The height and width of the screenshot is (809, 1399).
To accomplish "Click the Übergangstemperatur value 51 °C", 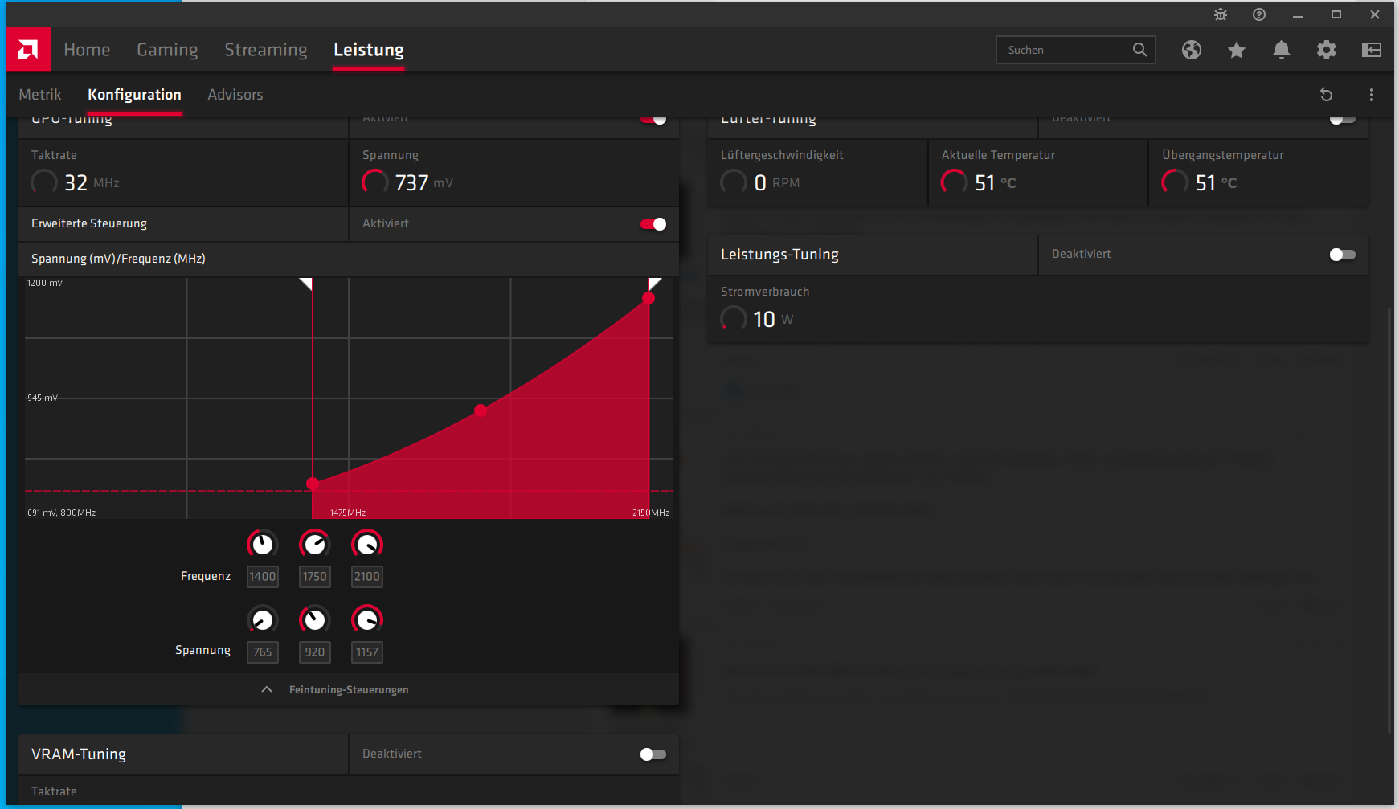I will click(1216, 183).
